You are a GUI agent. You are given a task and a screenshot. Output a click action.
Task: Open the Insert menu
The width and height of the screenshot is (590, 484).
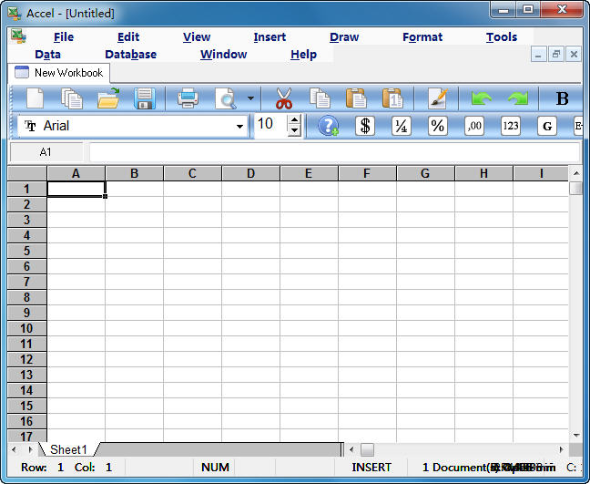pyautogui.click(x=270, y=37)
